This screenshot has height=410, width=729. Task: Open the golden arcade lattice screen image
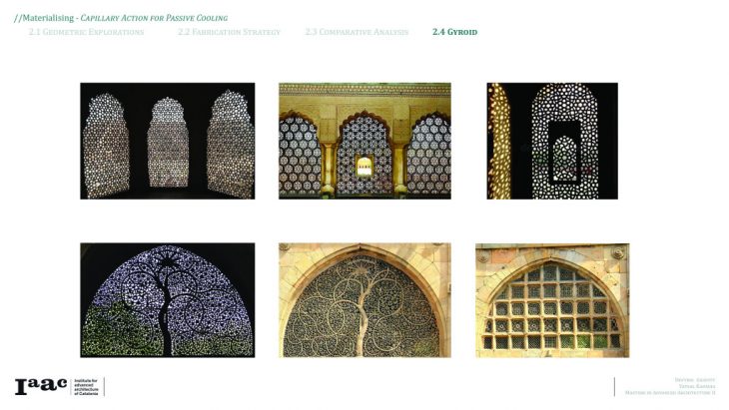364,141
